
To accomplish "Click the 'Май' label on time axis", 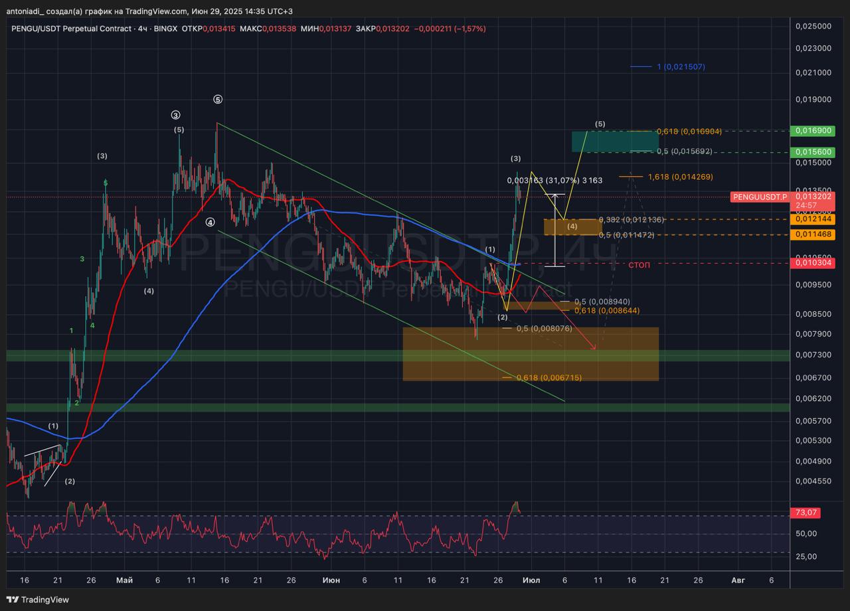I will tap(124, 580).
